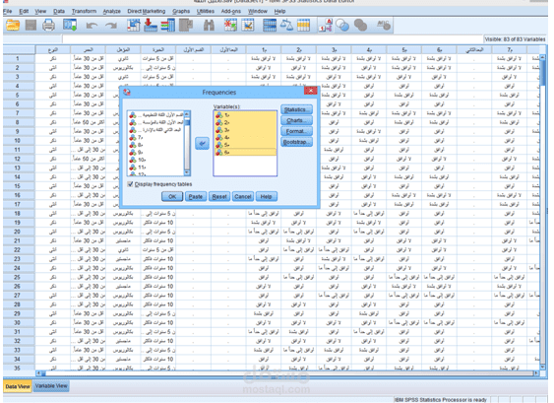Open the Transform menu

[84, 11]
